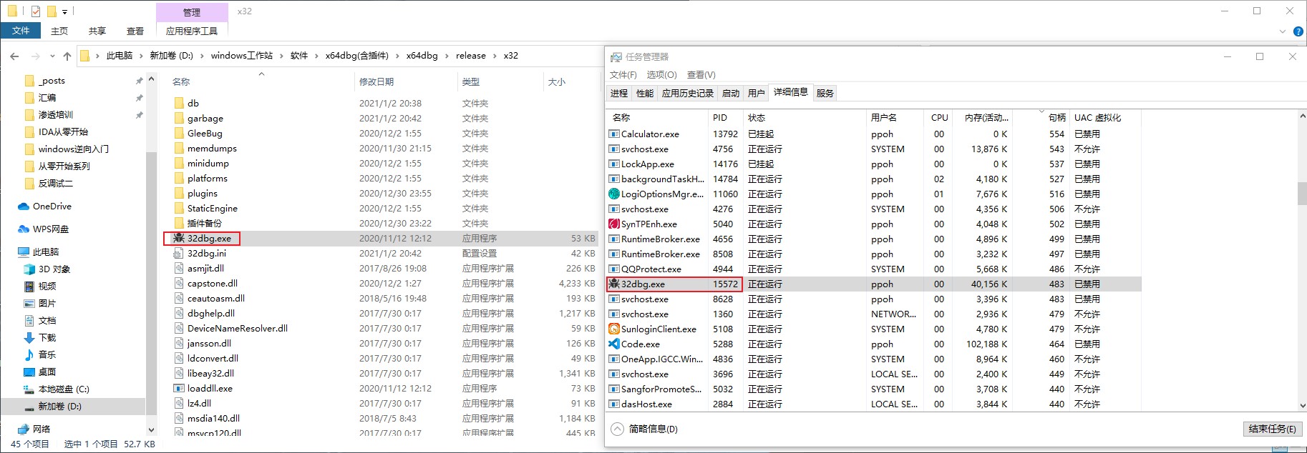Collapse Task Manager with 简略信息 arrow
This screenshot has height=453, width=1307.
617,429
